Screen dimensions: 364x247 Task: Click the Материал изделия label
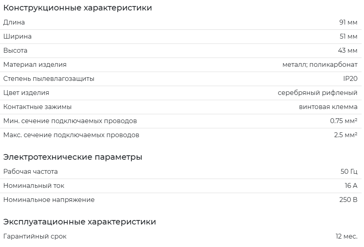coord(35,65)
